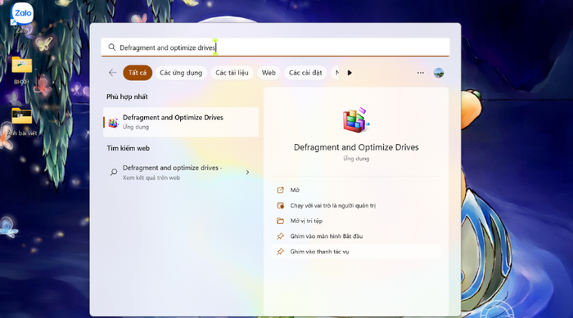Viewport: 573px width, 318px height.
Task: Click the folder icon for file location
Action: tap(280, 221)
